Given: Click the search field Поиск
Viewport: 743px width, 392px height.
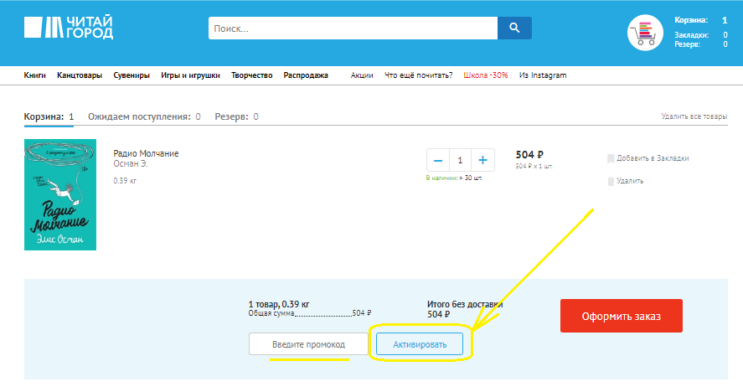Looking at the screenshot, I should (353, 28).
